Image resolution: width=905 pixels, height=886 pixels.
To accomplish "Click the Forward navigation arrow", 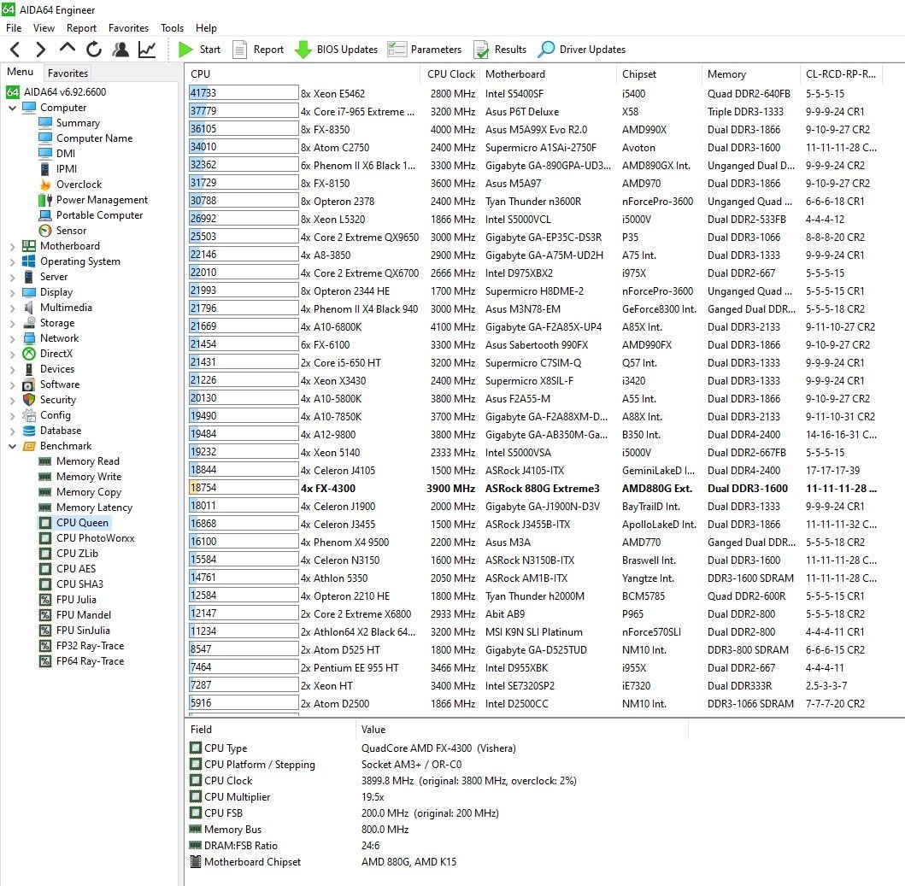I will click(x=40, y=50).
